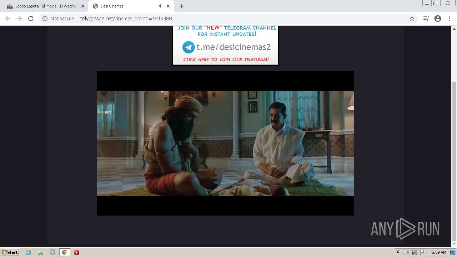Click the Show desktop button
This screenshot has width=457, height=257.
[x=453, y=252]
